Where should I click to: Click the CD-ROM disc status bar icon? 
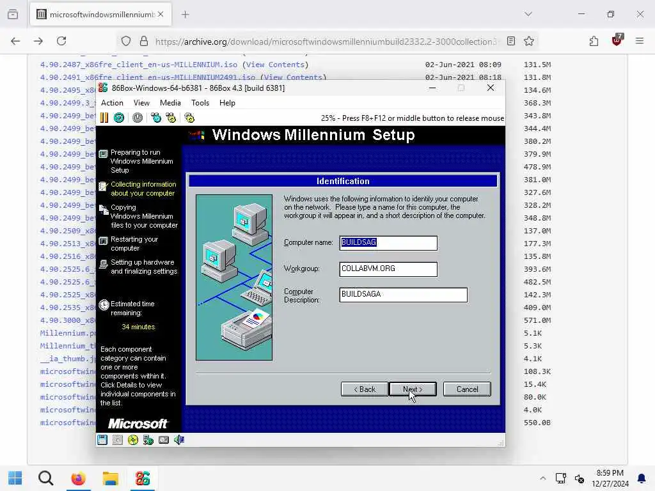(133, 440)
